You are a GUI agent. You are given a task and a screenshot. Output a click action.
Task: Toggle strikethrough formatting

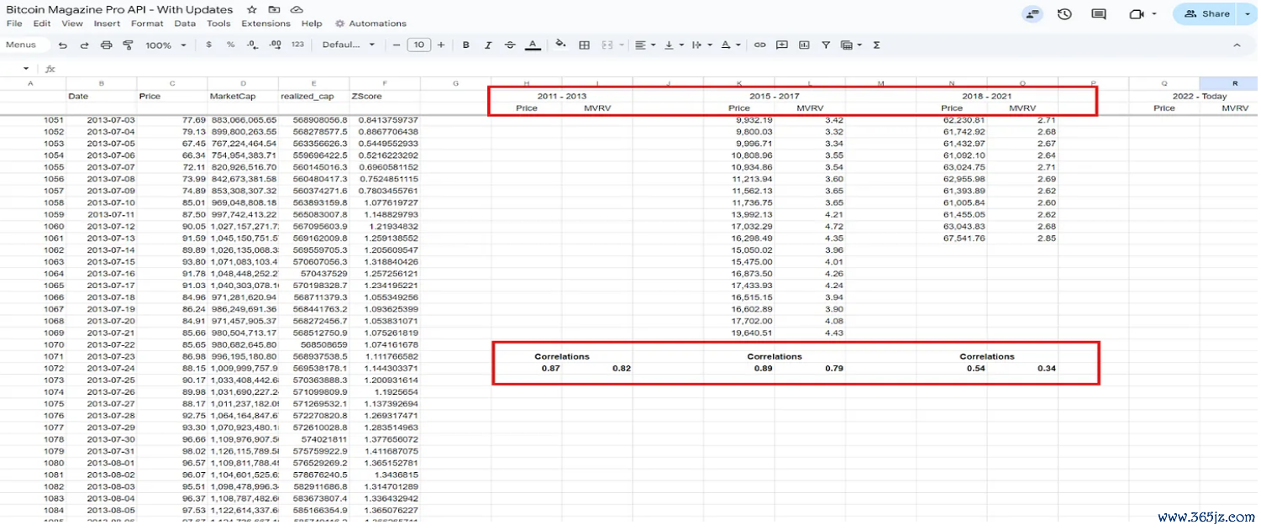[510, 45]
